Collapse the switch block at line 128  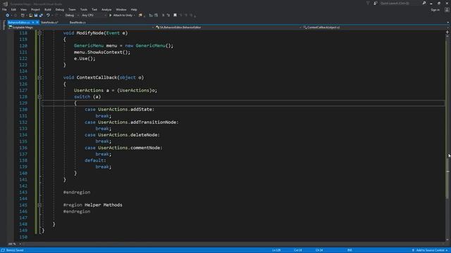coord(39,97)
